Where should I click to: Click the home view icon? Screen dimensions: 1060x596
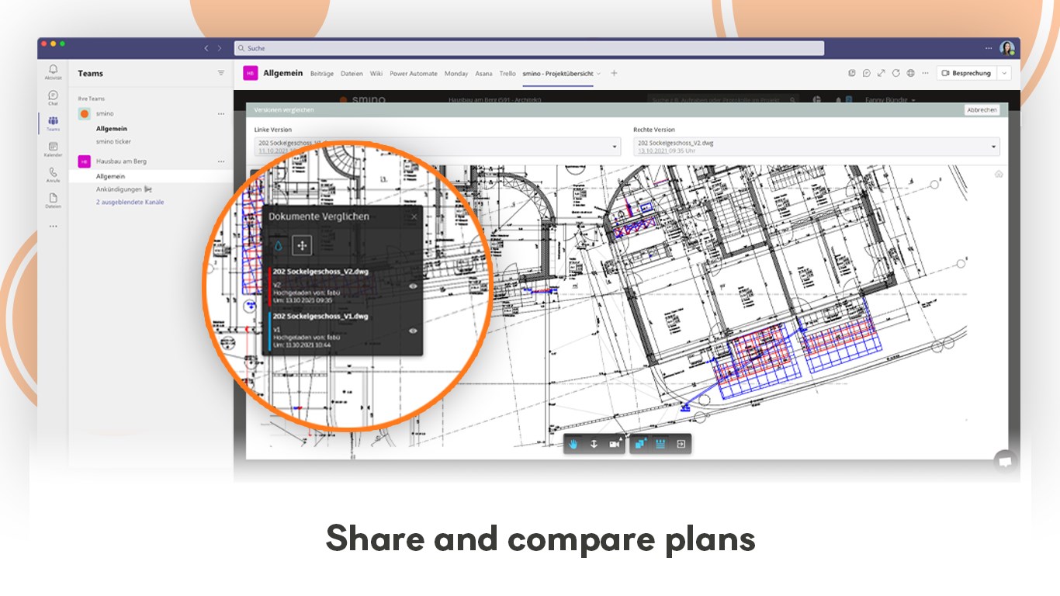tap(999, 174)
